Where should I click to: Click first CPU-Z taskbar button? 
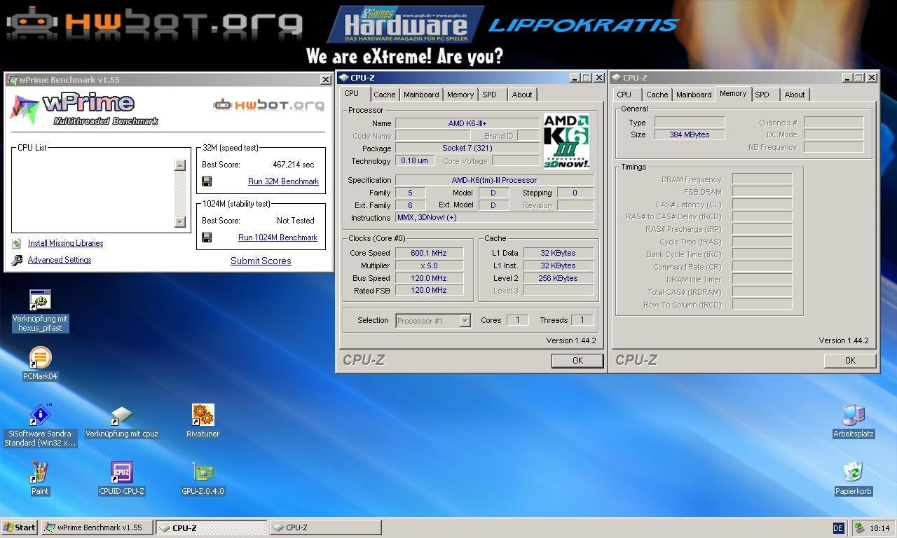click(x=211, y=527)
